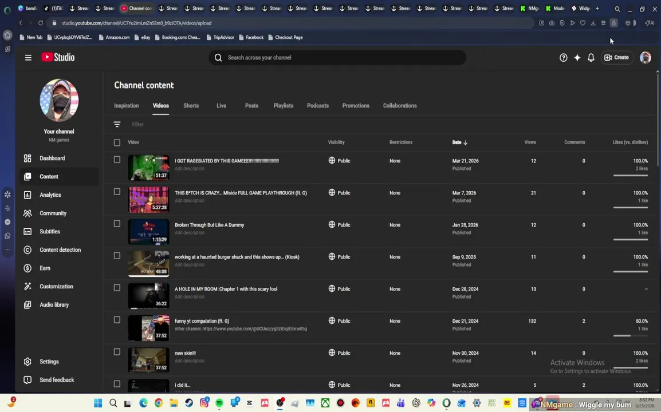Open visibility options for RAGEBIATED video
This screenshot has width=661, height=412.
pos(339,160)
